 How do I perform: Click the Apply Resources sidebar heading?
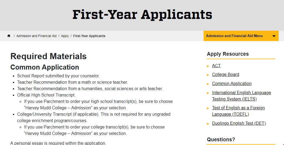click(228, 54)
